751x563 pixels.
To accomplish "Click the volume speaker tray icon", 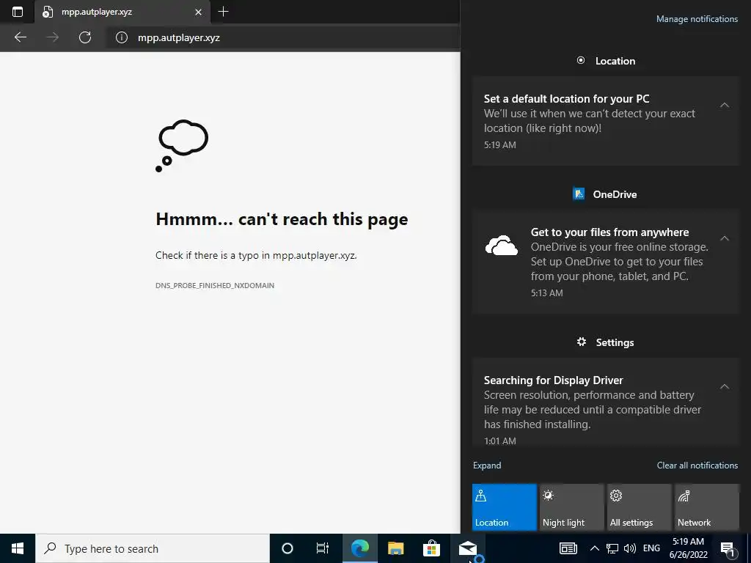I will click(630, 548).
